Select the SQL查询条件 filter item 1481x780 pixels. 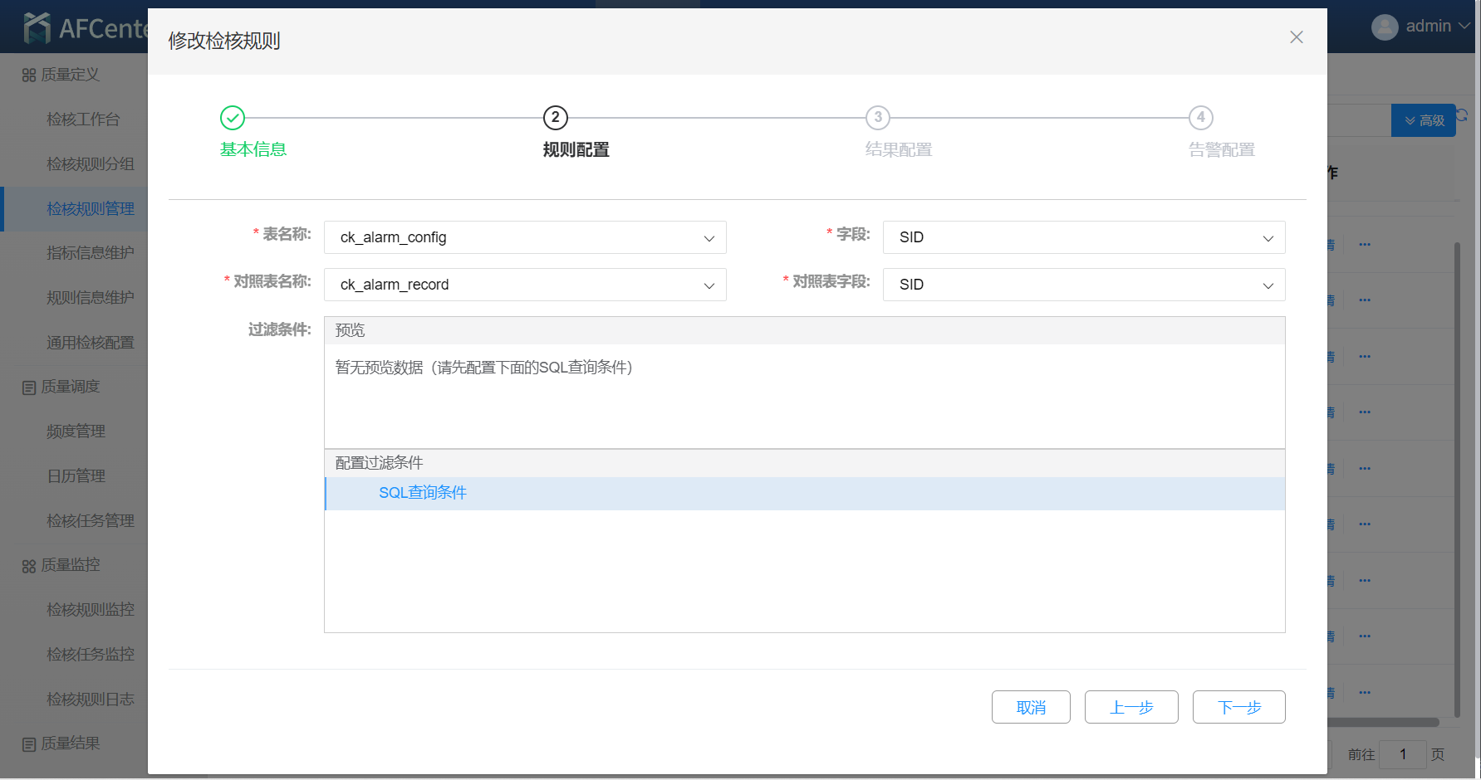point(423,493)
